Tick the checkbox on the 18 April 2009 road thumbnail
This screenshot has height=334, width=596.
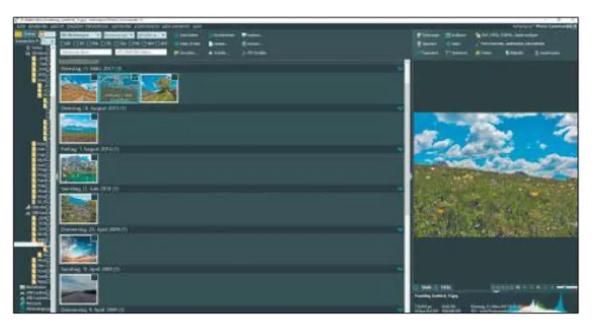(x=95, y=278)
